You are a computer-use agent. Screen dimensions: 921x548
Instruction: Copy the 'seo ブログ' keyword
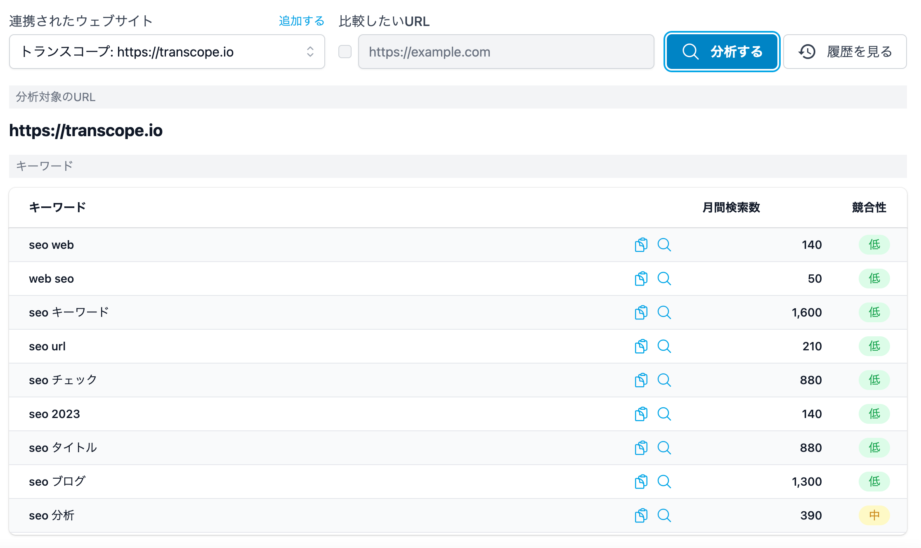tap(641, 482)
